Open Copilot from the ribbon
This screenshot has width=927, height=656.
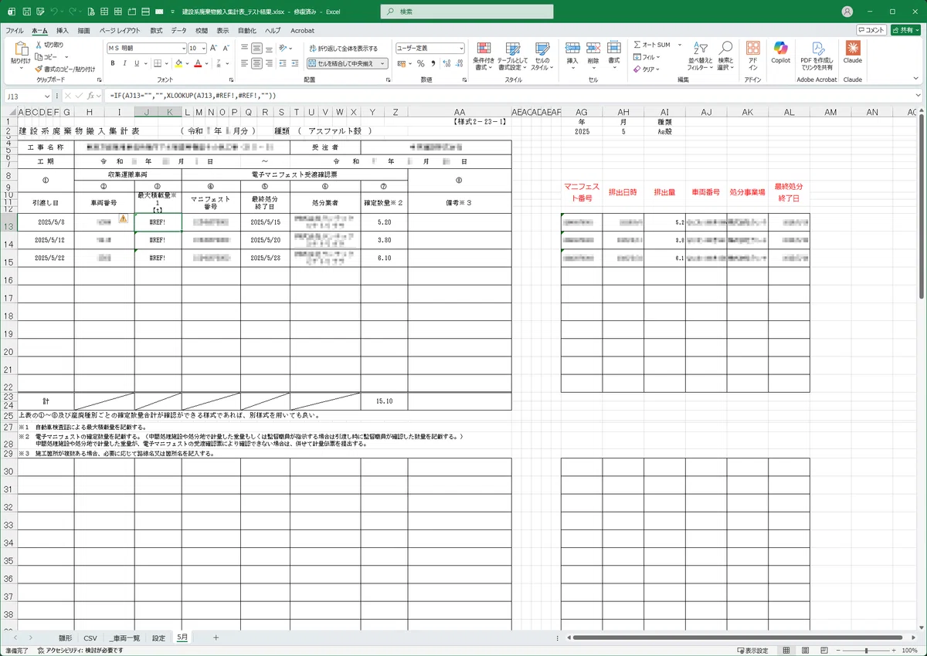point(780,52)
